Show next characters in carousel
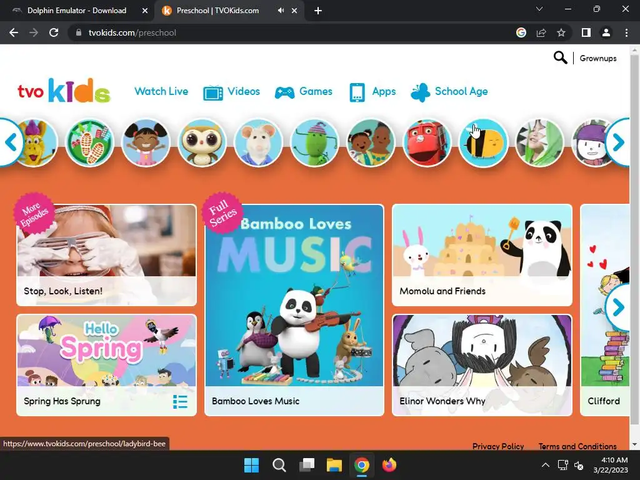This screenshot has height=480, width=640. point(618,142)
